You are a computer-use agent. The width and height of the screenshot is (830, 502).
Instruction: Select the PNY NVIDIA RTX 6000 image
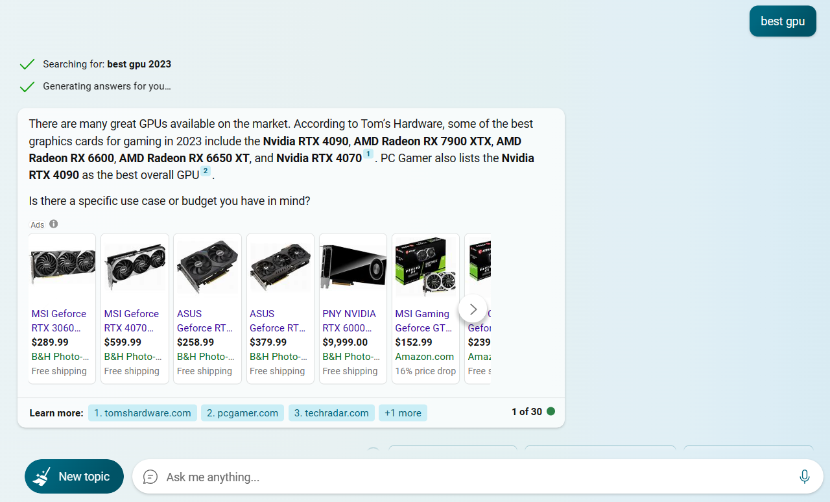pyautogui.click(x=353, y=265)
